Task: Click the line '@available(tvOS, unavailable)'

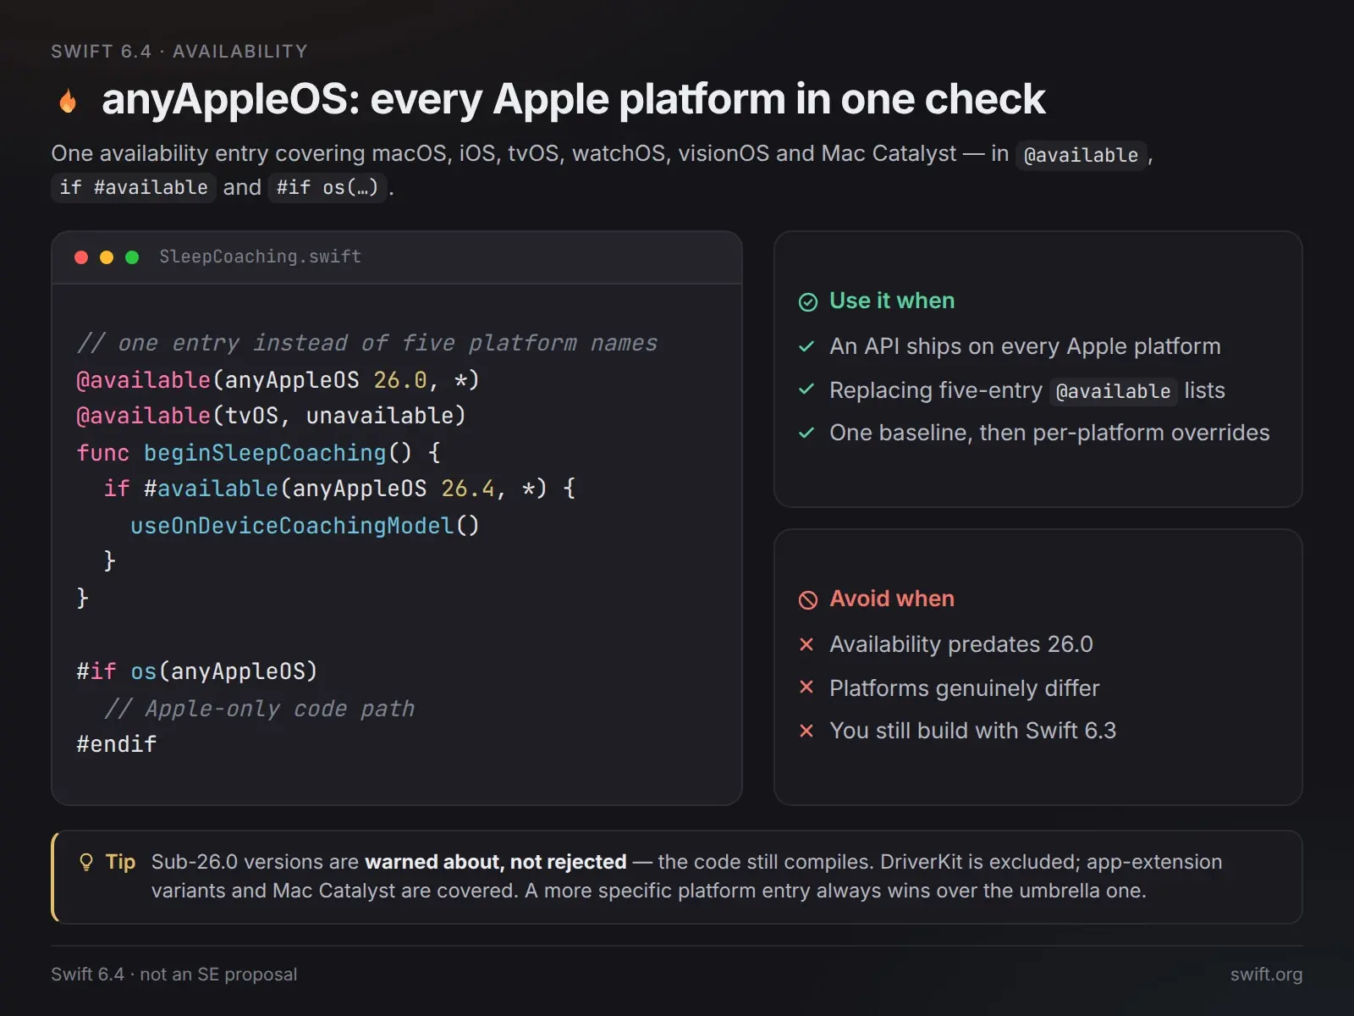Action: pos(271,416)
